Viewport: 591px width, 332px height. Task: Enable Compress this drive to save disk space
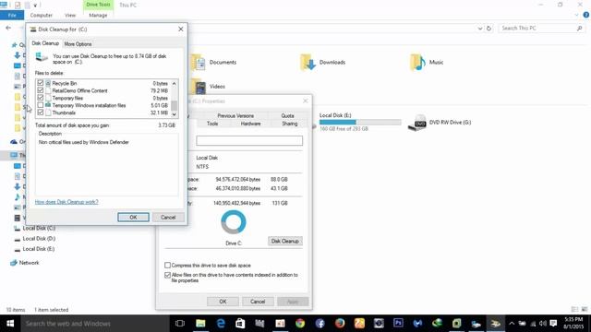167,266
